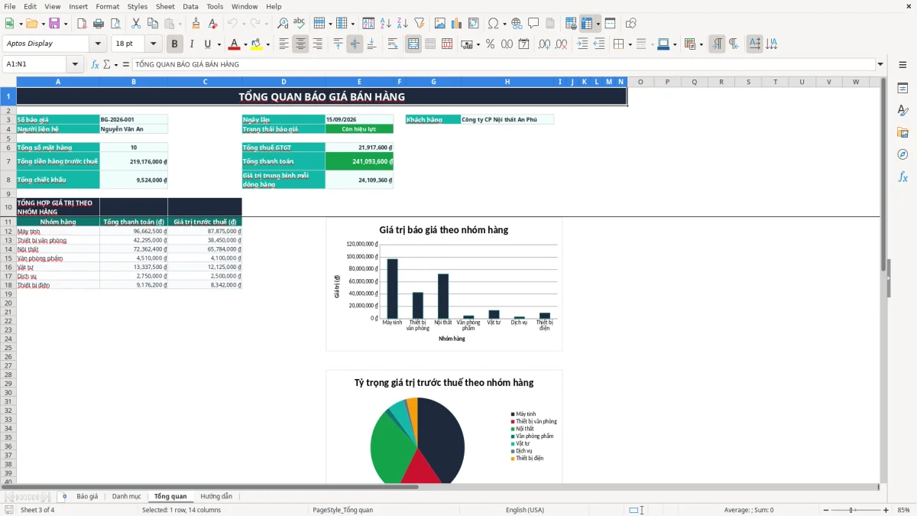917x516 pixels.
Task: Open the Function Wizard fx icon
Action: click(x=95, y=64)
